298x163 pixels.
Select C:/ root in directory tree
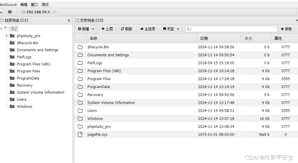[x=14, y=29]
